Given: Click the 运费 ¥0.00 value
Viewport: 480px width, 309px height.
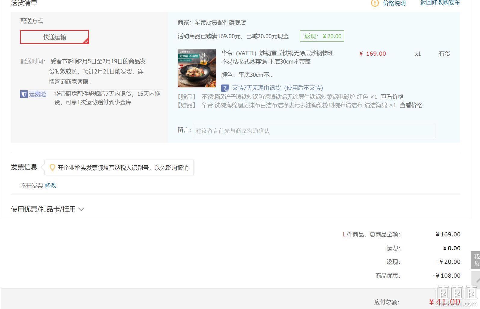Looking at the screenshot, I should pos(452,248).
